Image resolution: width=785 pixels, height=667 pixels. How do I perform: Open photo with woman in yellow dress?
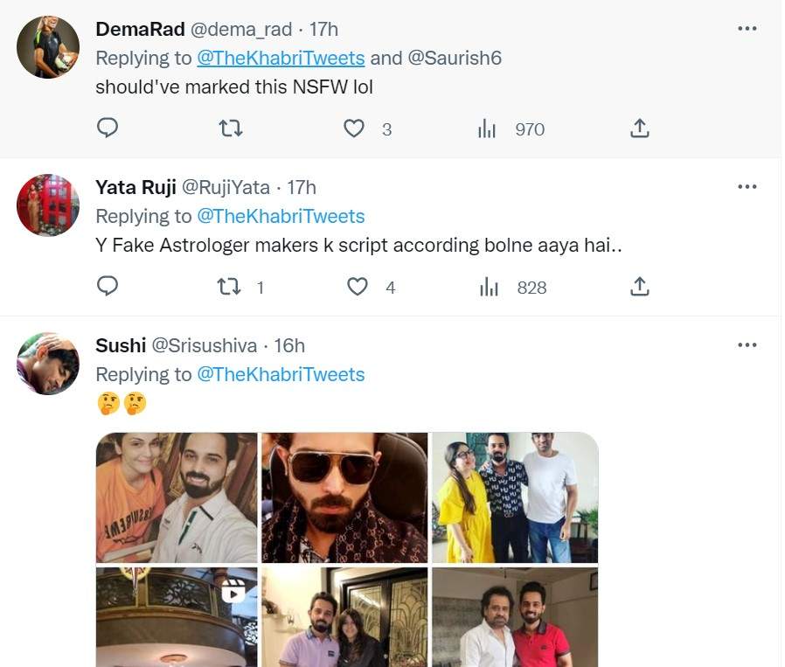515,497
